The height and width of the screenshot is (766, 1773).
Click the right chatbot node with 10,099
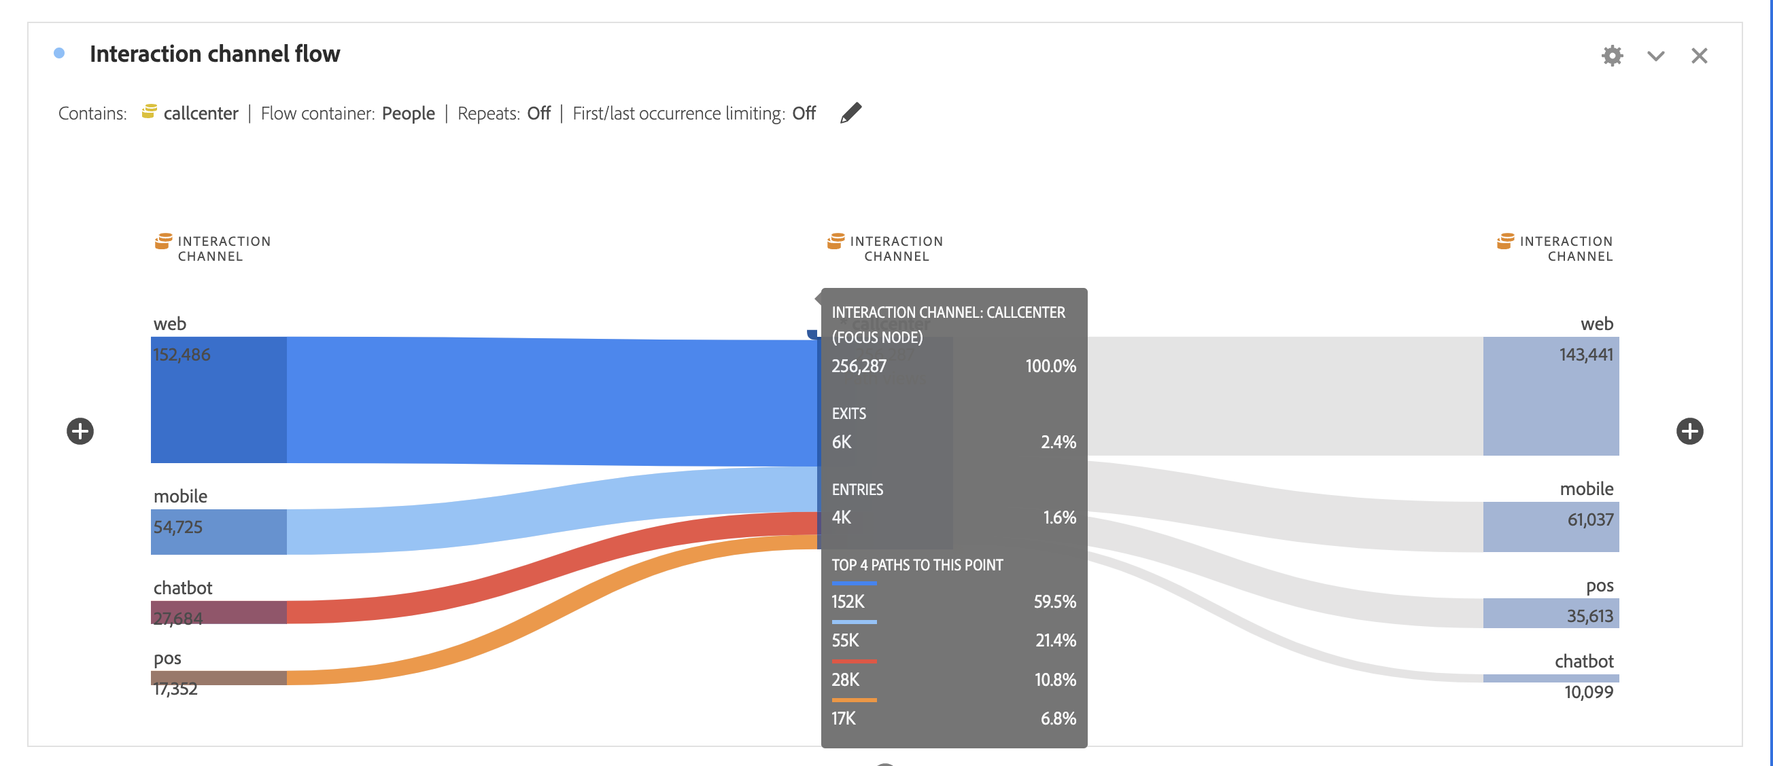pyautogui.click(x=1551, y=678)
